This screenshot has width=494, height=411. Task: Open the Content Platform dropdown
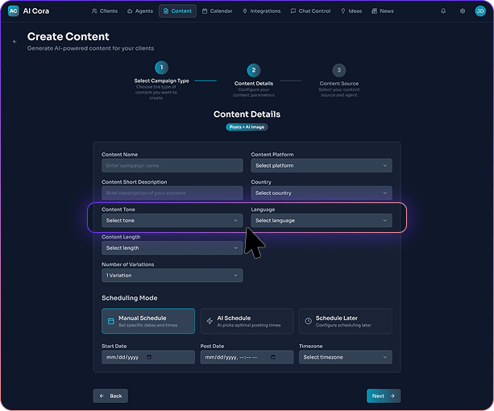click(321, 165)
